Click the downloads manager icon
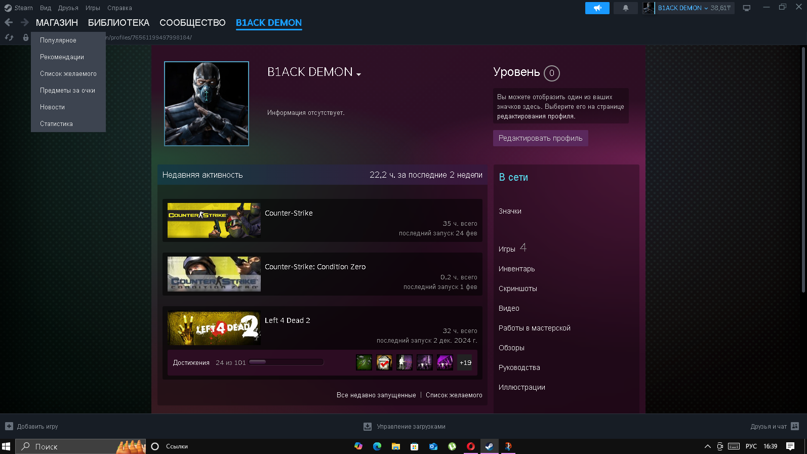Image resolution: width=807 pixels, height=454 pixels. click(368, 427)
